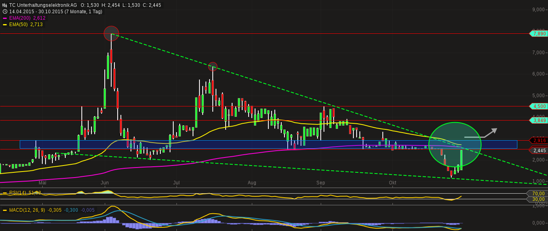548x231 pixels.
Task: Click the 3,849 price level tag
Action: pos(538,120)
